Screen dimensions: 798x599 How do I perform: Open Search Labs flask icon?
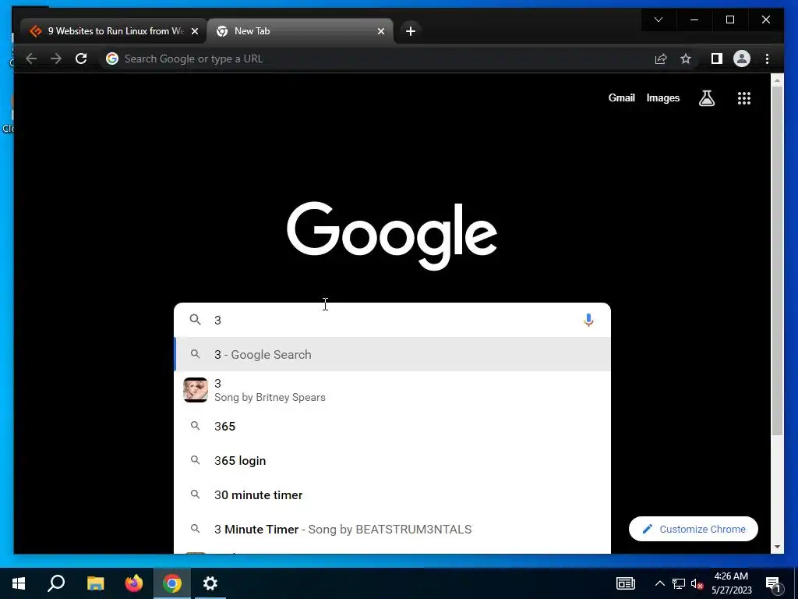click(706, 97)
